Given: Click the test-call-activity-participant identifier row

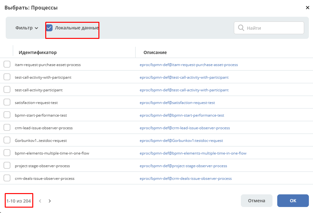Looking at the screenshot, I should tap(39, 90).
